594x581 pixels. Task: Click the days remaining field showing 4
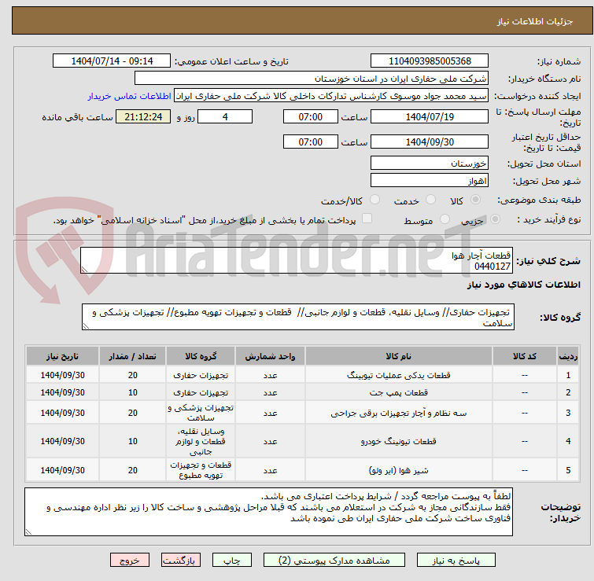[x=225, y=116]
